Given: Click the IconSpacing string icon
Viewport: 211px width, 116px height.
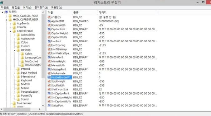Looking at the screenshot, I should coord(49,45).
